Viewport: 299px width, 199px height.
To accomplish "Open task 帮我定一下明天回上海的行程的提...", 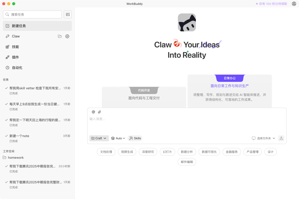I will point(37,122).
